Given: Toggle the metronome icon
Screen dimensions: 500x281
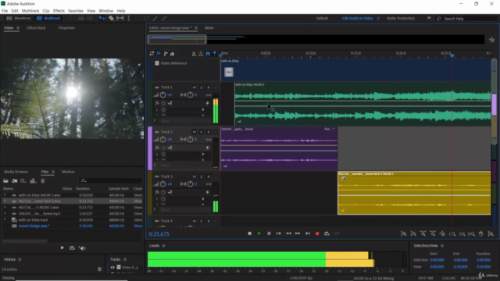Looking at the screenshot, I should [194, 54].
